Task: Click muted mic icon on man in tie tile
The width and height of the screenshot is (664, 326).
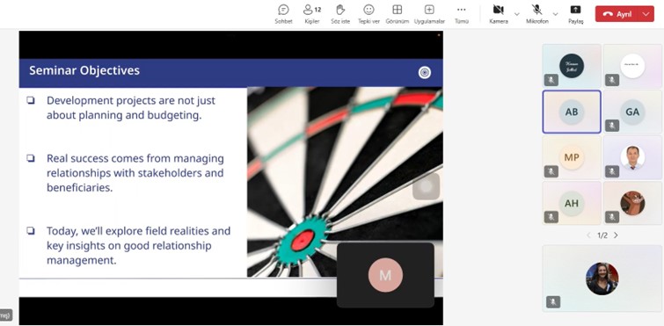Action: [x=612, y=171]
